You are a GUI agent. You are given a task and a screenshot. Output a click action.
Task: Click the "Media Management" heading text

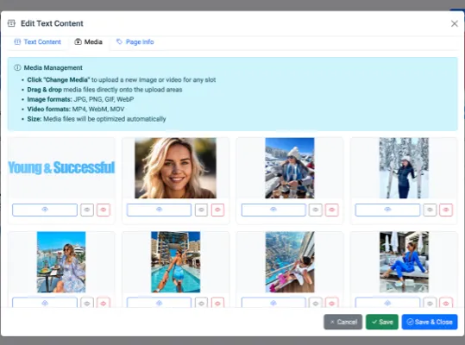(x=53, y=67)
